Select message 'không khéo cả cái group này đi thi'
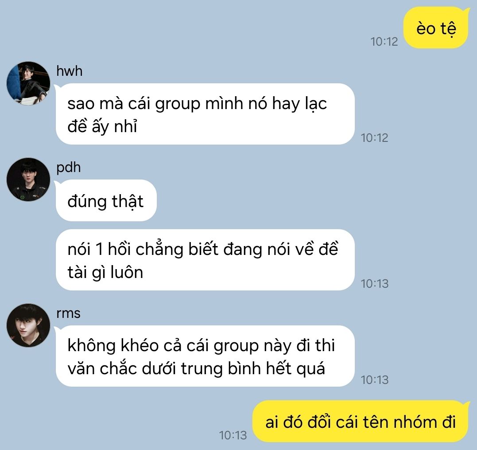Viewport: 477px width, 450px height. click(205, 356)
